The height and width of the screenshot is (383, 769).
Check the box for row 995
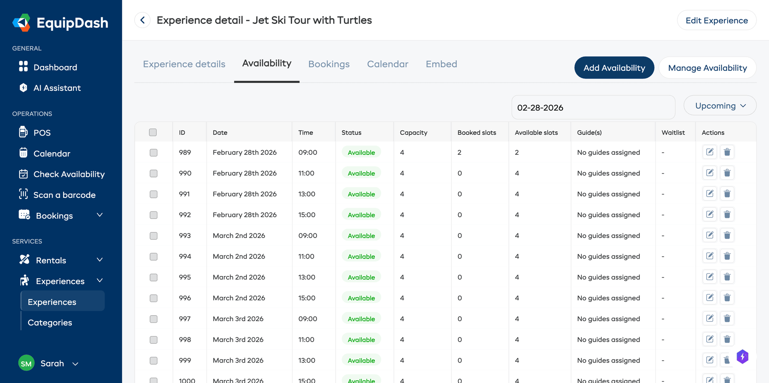[x=153, y=278]
